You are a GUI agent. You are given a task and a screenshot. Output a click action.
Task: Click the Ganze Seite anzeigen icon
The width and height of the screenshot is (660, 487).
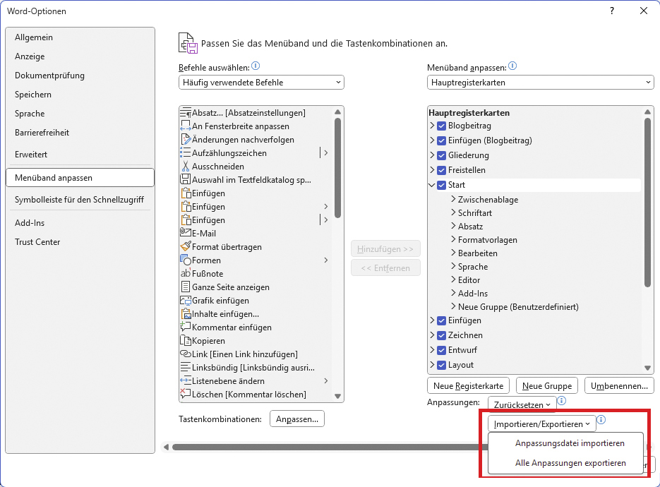point(185,287)
